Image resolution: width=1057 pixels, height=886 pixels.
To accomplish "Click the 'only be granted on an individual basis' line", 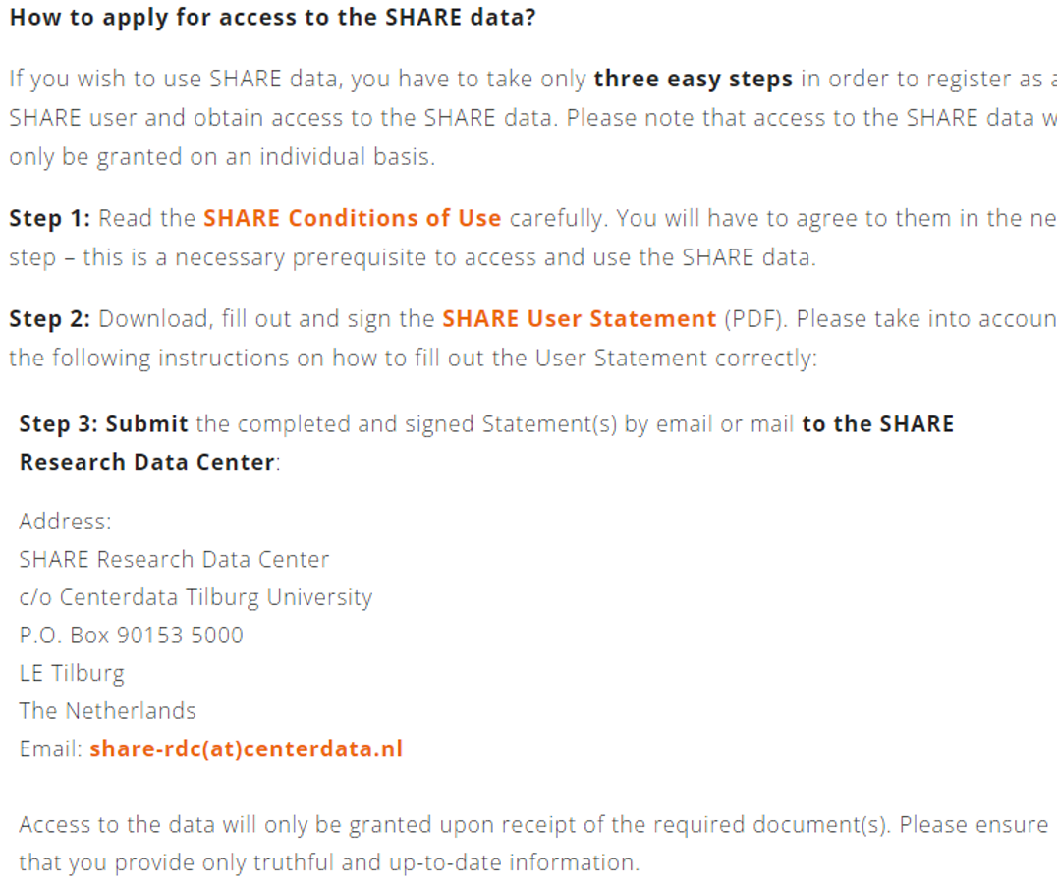I will (x=222, y=157).
